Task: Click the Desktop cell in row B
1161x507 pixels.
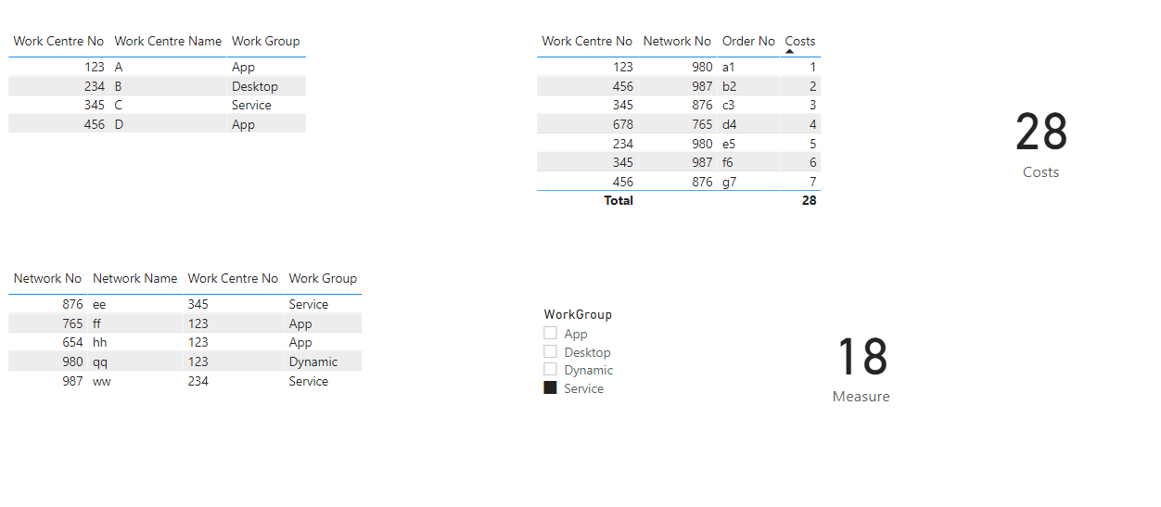Action: [x=255, y=86]
